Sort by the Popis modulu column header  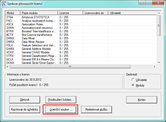coord(39,13)
